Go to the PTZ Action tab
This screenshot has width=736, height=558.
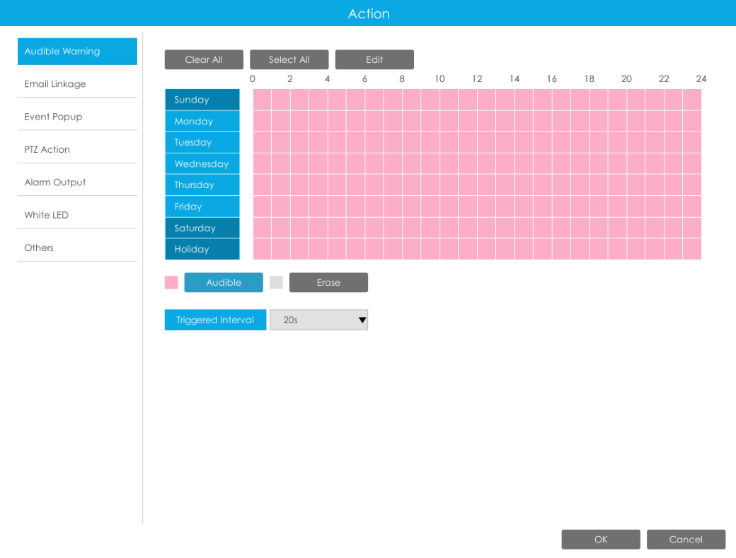point(77,150)
